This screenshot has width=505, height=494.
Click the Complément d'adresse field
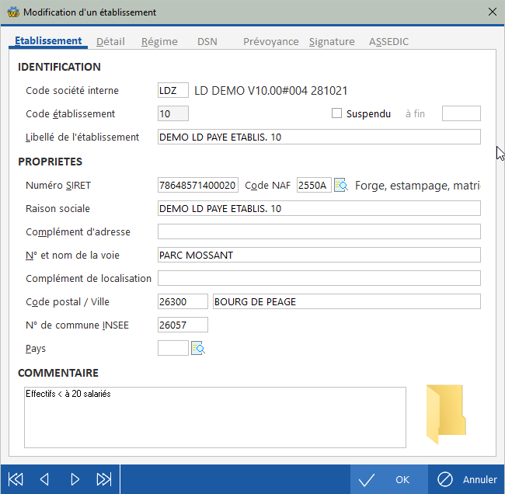pyautogui.click(x=319, y=231)
